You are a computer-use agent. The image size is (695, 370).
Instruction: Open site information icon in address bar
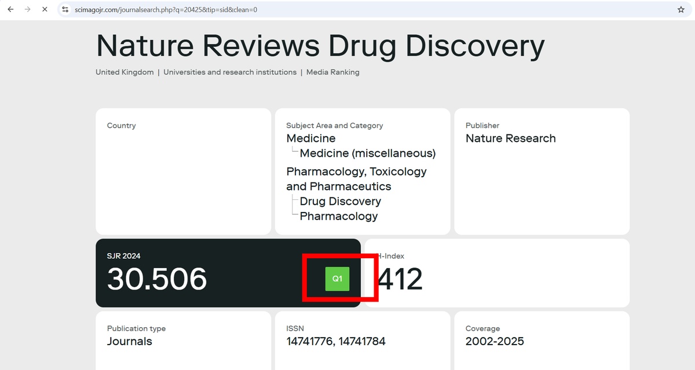click(x=65, y=10)
